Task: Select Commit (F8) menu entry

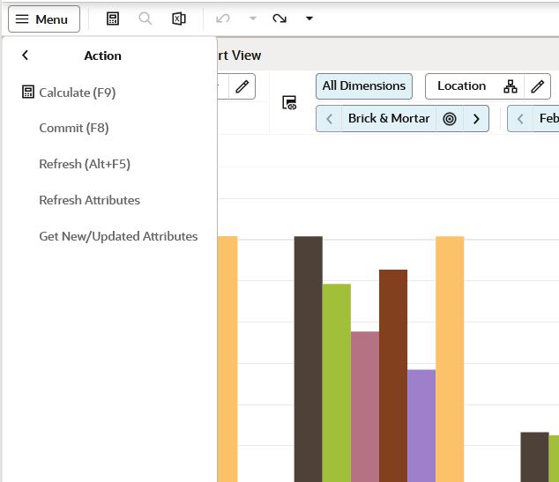Action: pos(74,128)
